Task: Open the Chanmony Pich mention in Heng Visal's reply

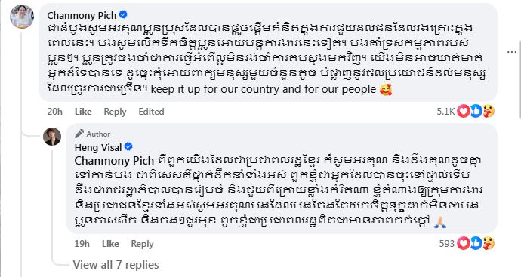Action: pos(114,161)
